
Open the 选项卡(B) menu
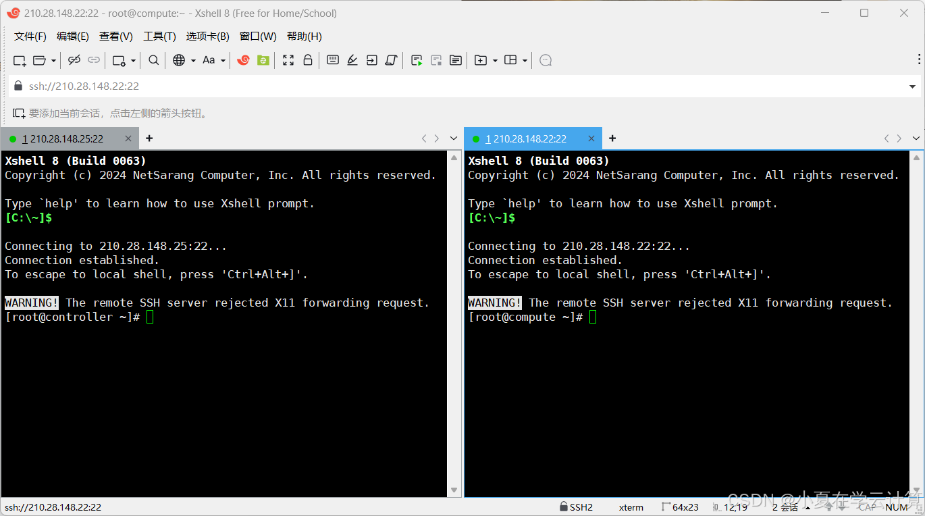click(x=208, y=36)
